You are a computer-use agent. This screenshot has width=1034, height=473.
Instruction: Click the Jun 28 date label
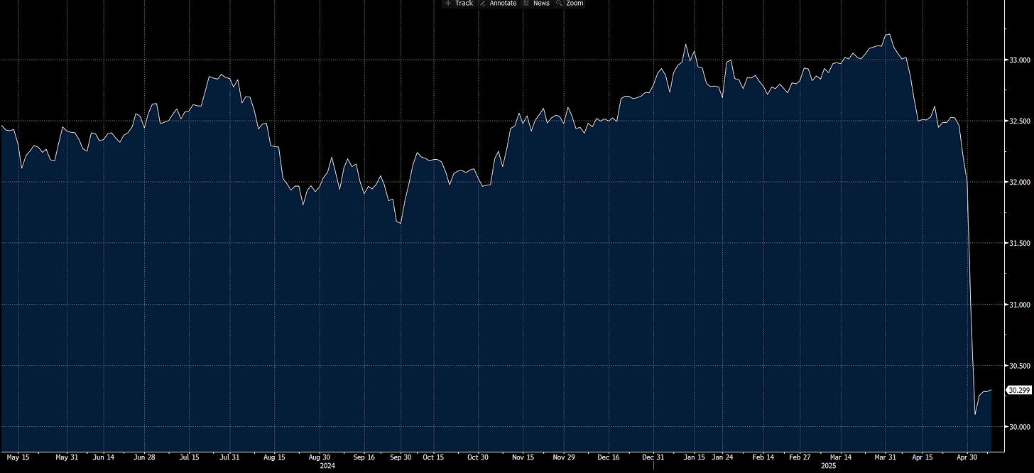pyautogui.click(x=144, y=457)
